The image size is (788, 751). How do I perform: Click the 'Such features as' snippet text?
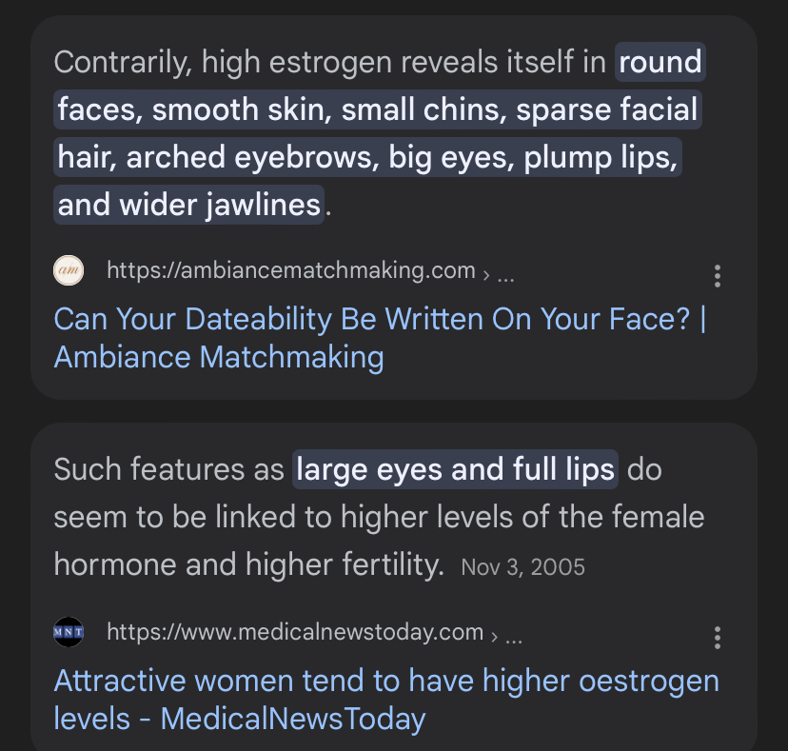tap(168, 469)
